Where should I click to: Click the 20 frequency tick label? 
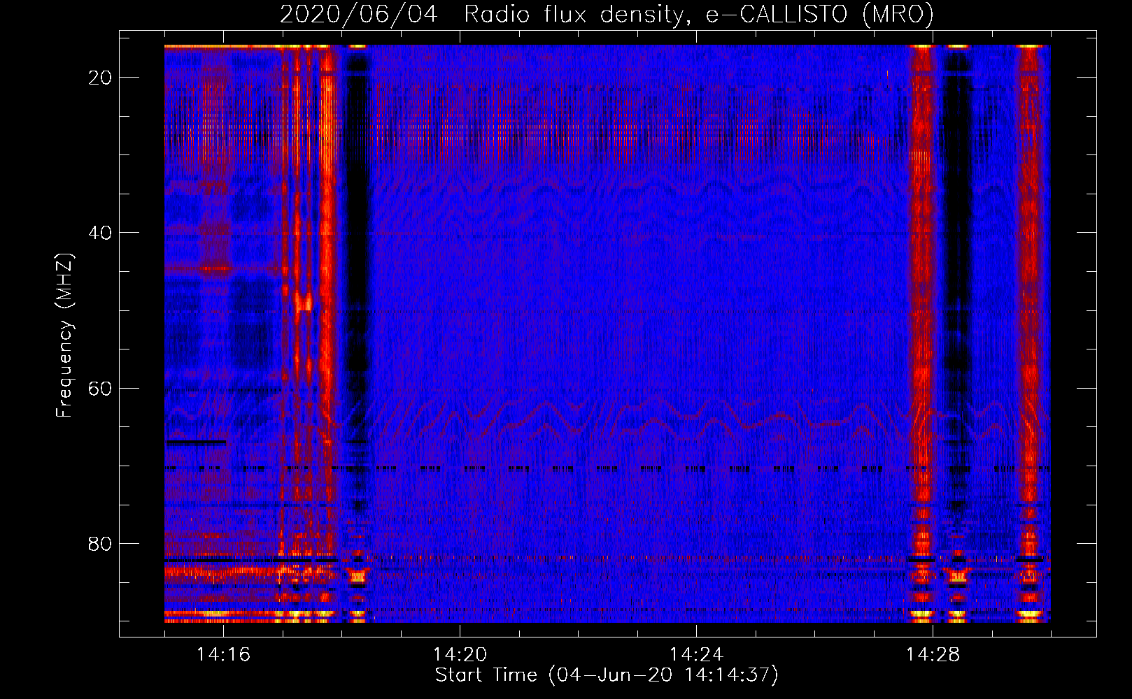100,78
